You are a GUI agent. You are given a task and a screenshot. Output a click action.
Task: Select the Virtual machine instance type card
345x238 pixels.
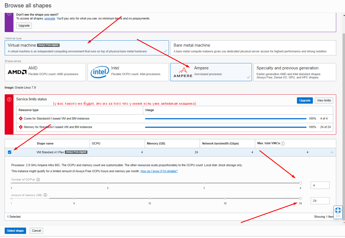coord(87,48)
